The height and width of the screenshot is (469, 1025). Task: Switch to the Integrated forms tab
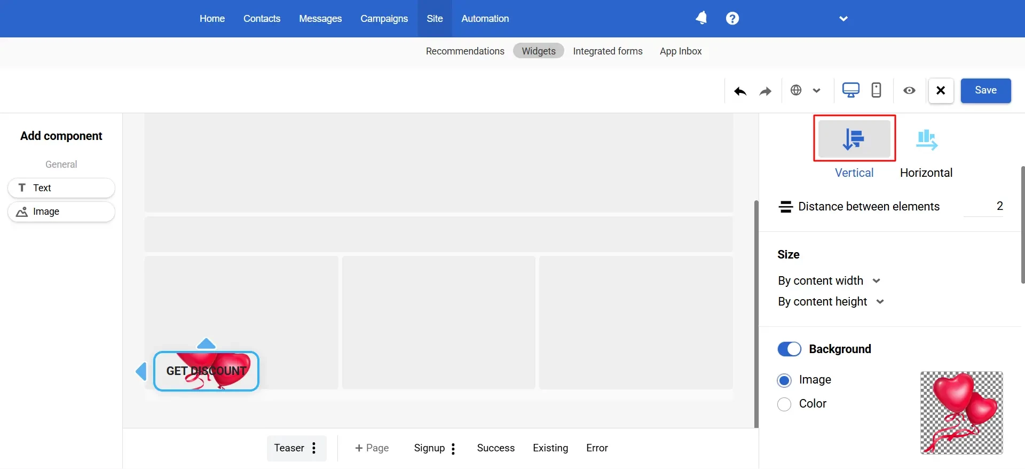pyautogui.click(x=608, y=51)
